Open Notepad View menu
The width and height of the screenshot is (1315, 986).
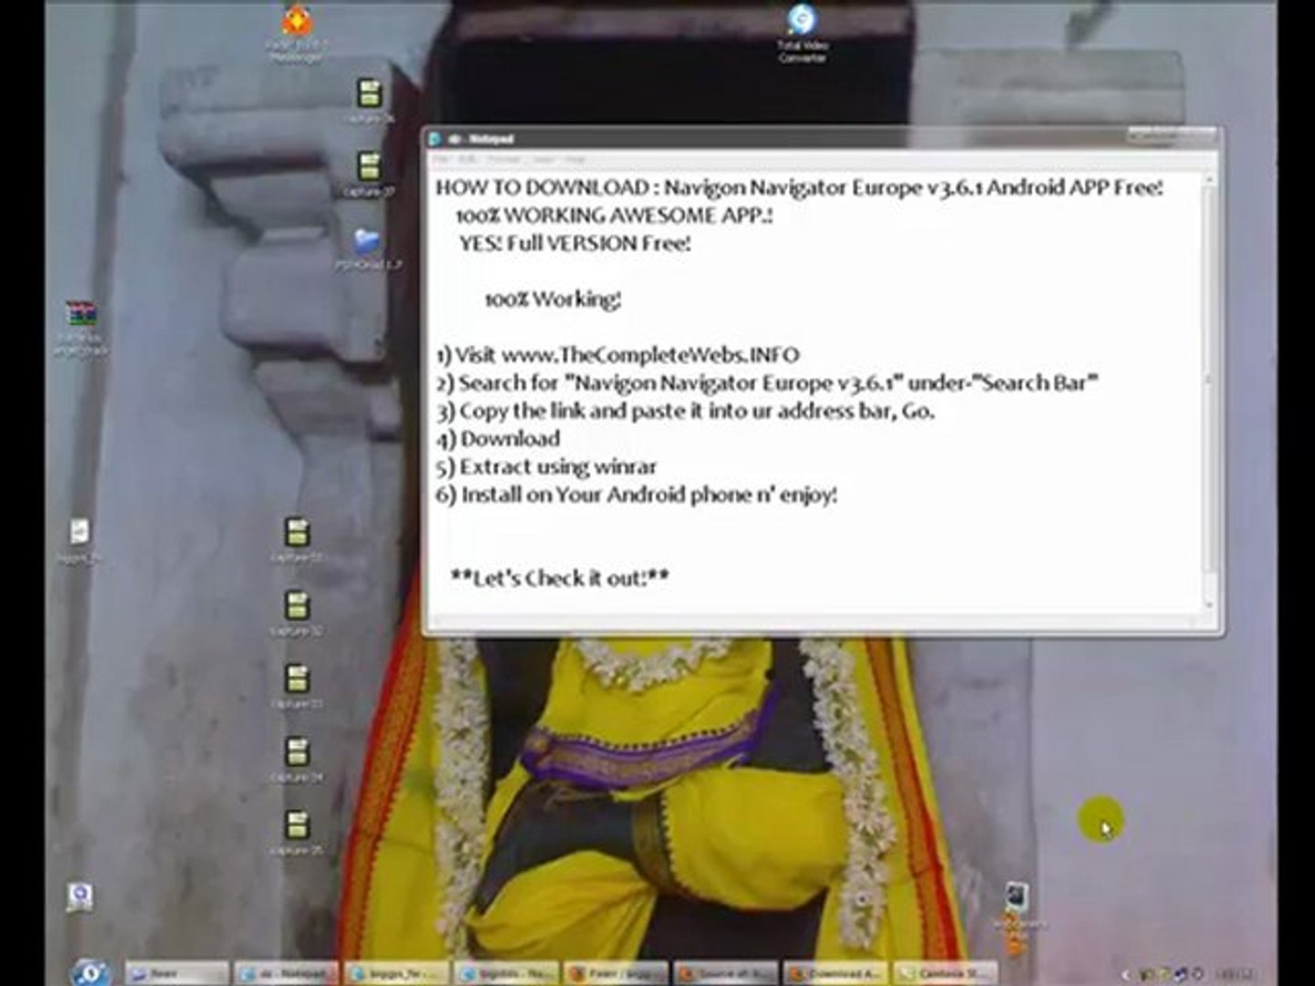click(x=542, y=160)
